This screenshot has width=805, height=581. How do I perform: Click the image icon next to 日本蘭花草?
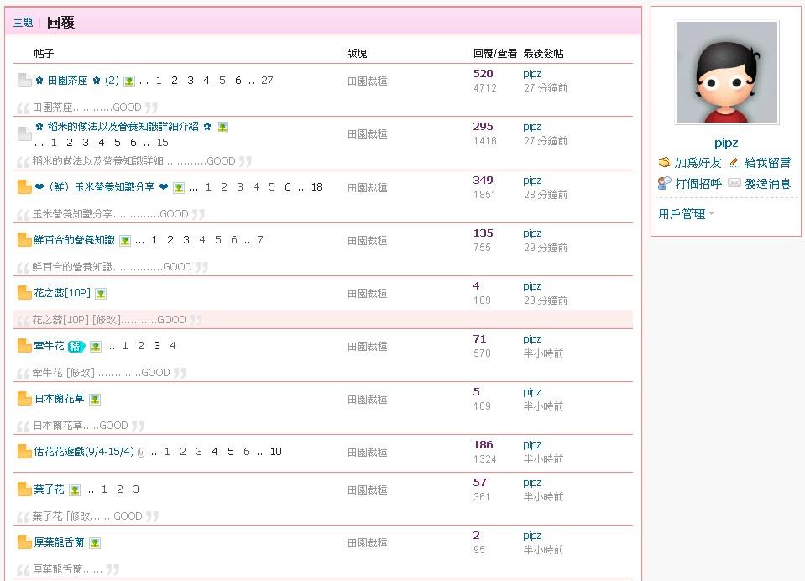[95, 400]
